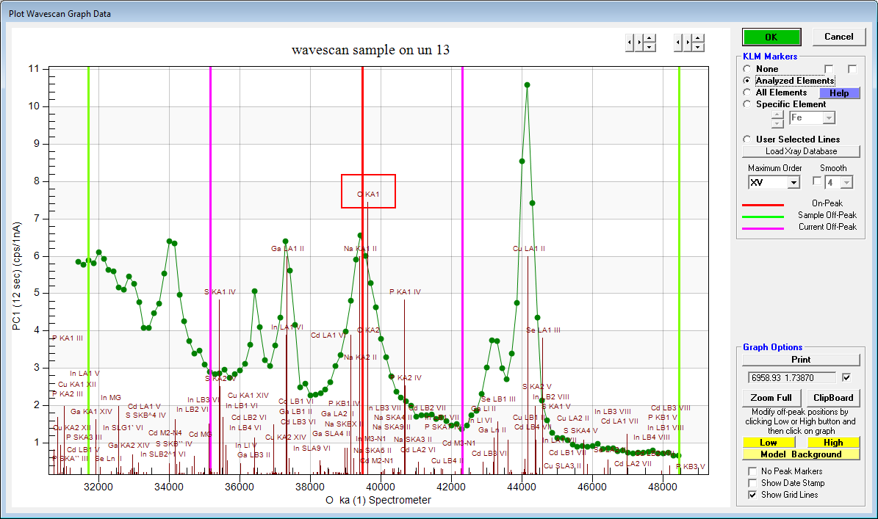Enable the Smooth checkbox
This screenshot has height=519, width=878.
pos(817,181)
